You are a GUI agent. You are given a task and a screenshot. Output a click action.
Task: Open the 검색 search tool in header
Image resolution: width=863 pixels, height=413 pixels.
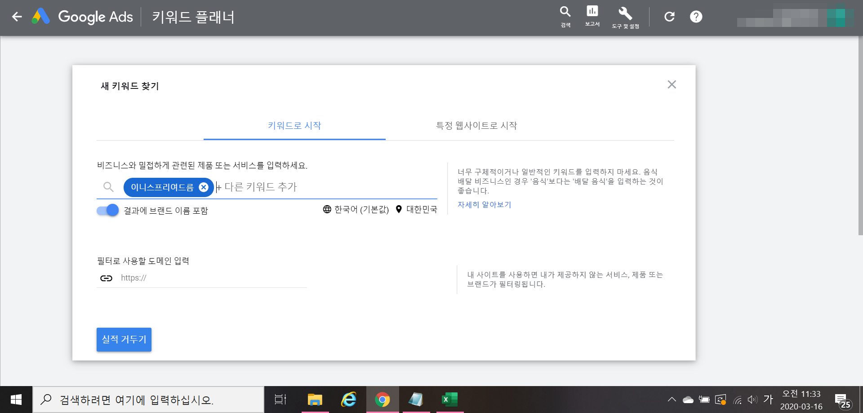(x=565, y=17)
